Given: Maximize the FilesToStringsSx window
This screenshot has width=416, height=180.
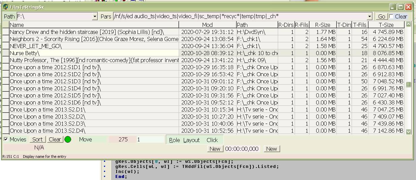Looking at the screenshot, I should tap(400, 7).
